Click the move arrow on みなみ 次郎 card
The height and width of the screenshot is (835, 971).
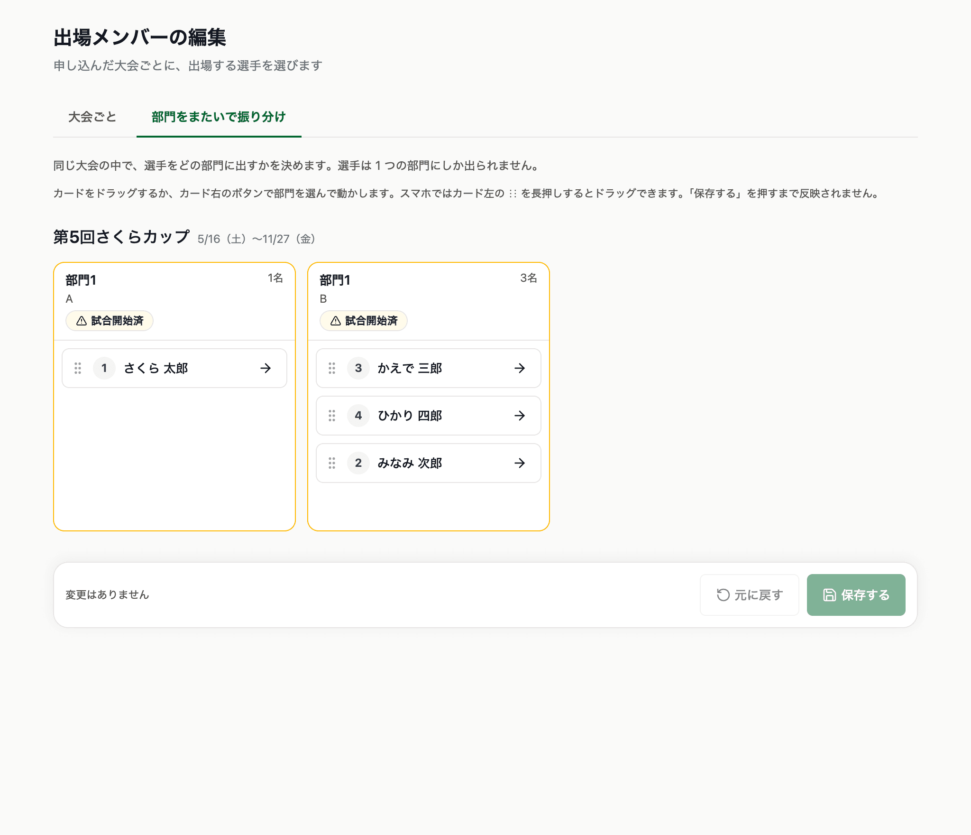(x=520, y=463)
